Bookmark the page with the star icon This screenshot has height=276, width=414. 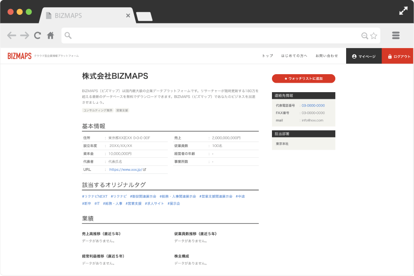(x=374, y=36)
